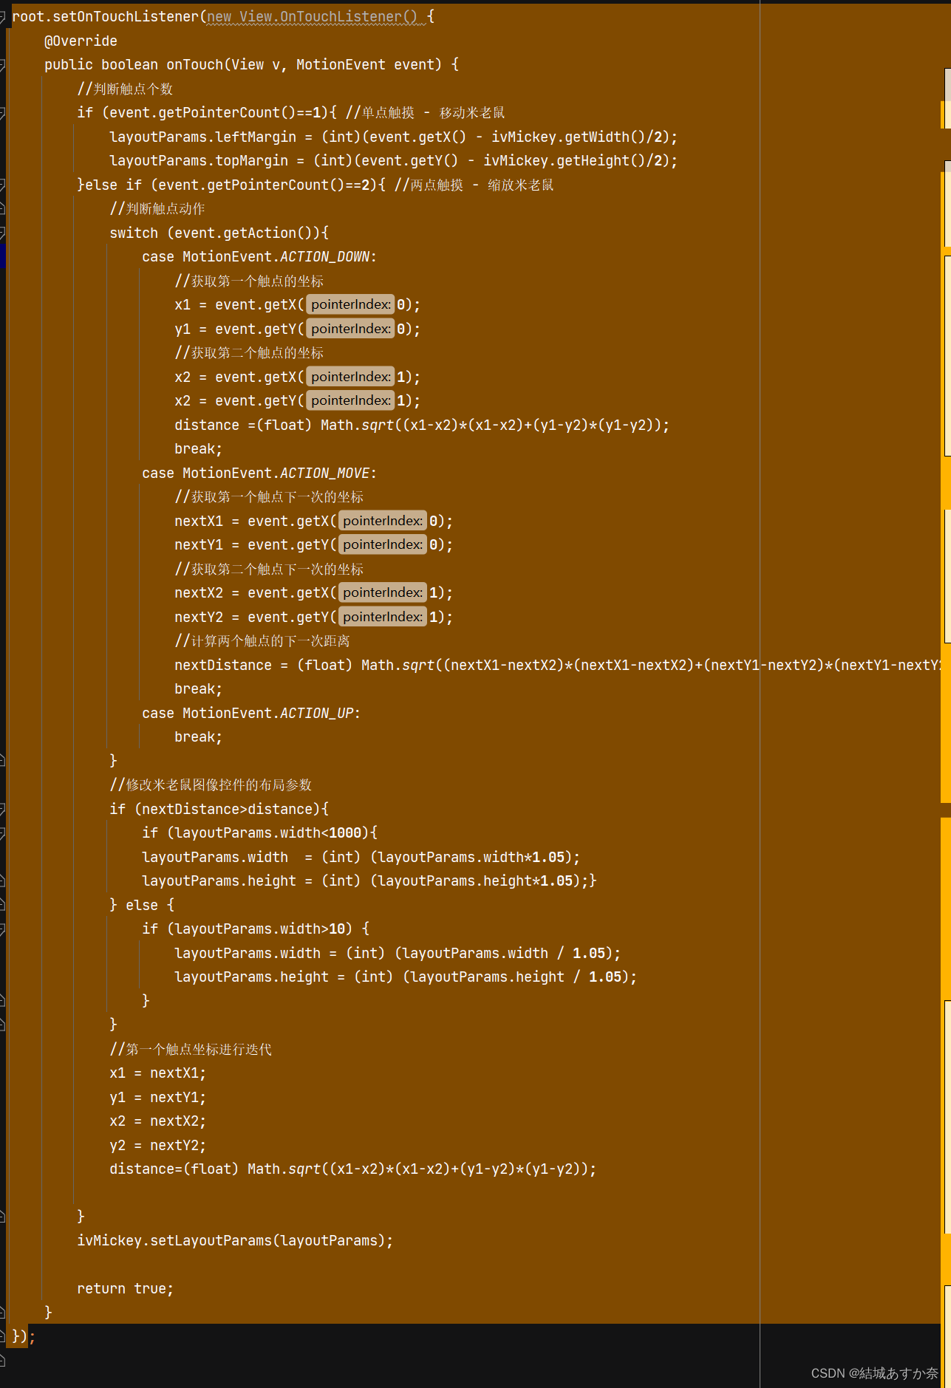Click the y1 = nextY1; statement
Image resolution: width=951 pixels, height=1388 pixels.
coord(158,1097)
